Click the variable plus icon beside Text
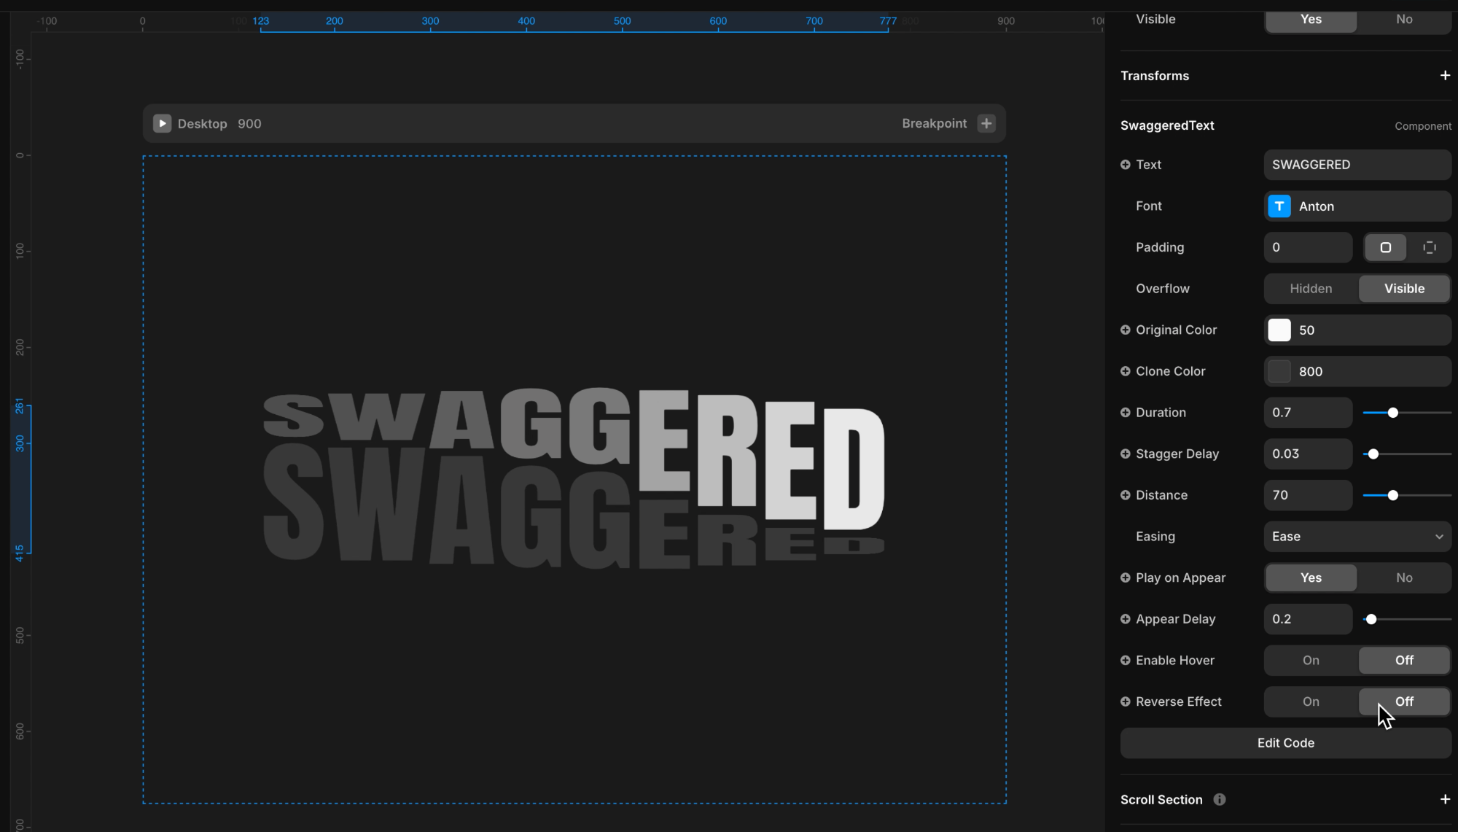This screenshot has width=1458, height=832. point(1126,165)
